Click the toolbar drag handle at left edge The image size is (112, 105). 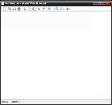coord(1,9)
